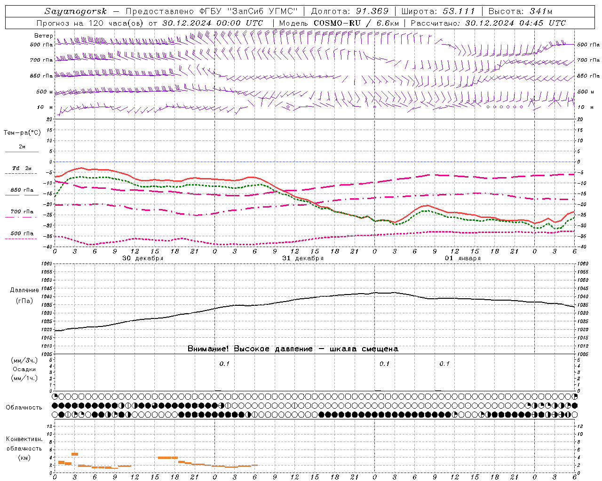This screenshot has height=481, width=602.
Task: Click the '31 декабря' date label
Action: point(303,258)
